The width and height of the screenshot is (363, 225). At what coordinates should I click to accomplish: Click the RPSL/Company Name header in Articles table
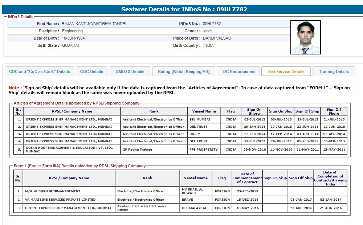point(72,111)
